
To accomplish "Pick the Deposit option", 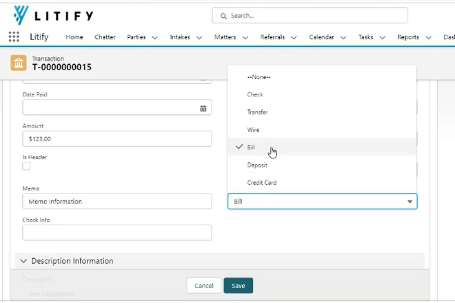I will [257, 165].
